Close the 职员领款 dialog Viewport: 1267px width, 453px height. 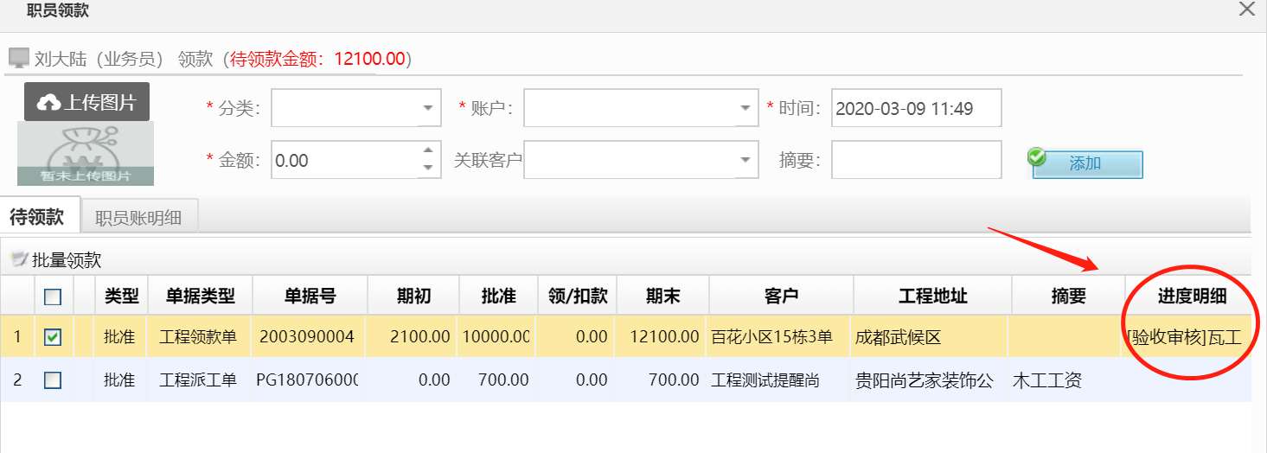tap(1246, 10)
